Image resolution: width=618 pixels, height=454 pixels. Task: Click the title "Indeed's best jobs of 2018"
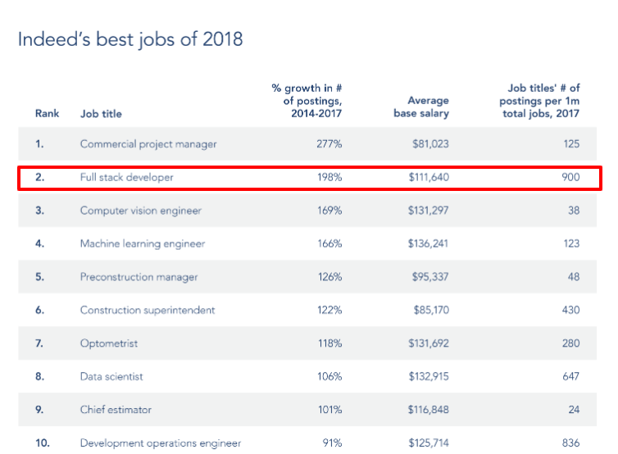click(130, 40)
